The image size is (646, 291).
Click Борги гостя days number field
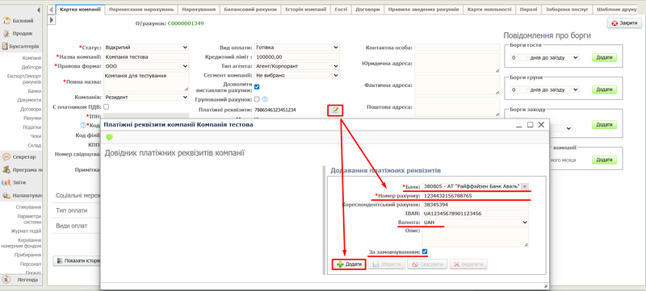click(518, 58)
